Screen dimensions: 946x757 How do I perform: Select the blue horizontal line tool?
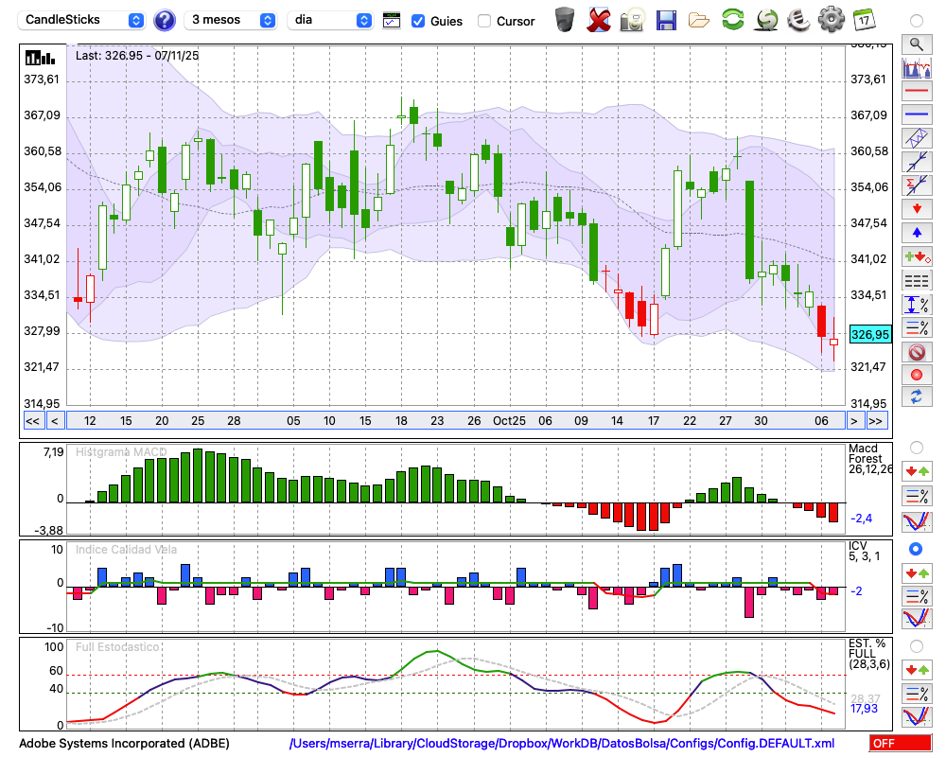point(917,114)
